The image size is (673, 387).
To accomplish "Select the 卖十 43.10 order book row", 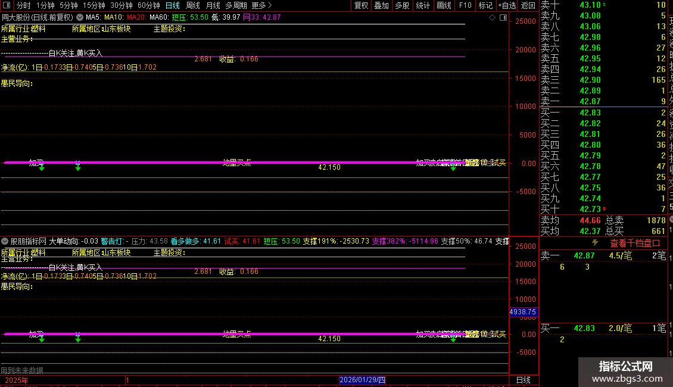I will 603,5.
